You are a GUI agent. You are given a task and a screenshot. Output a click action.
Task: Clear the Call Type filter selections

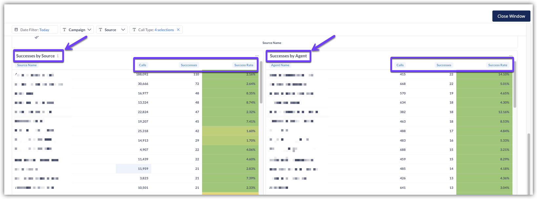point(178,30)
